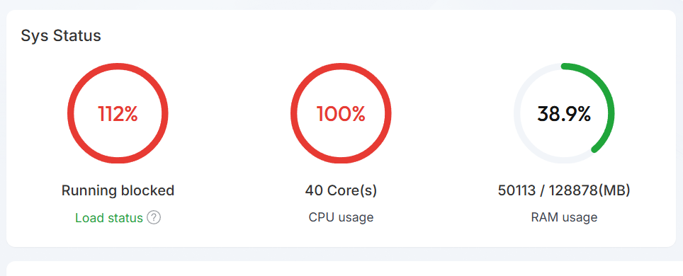Click the CPU usage caption
This screenshot has height=276, width=683.
click(x=341, y=217)
